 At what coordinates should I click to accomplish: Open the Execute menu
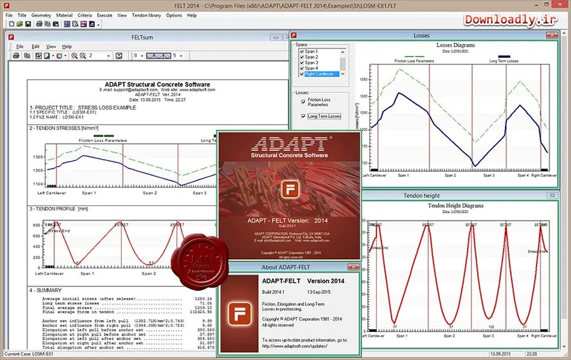105,15
